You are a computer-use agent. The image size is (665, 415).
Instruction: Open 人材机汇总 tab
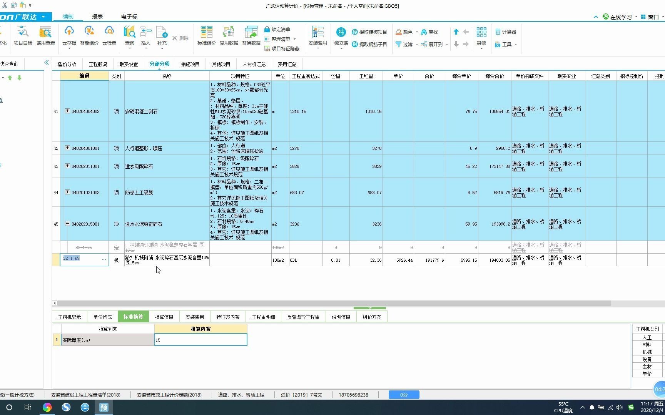[254, 64]
